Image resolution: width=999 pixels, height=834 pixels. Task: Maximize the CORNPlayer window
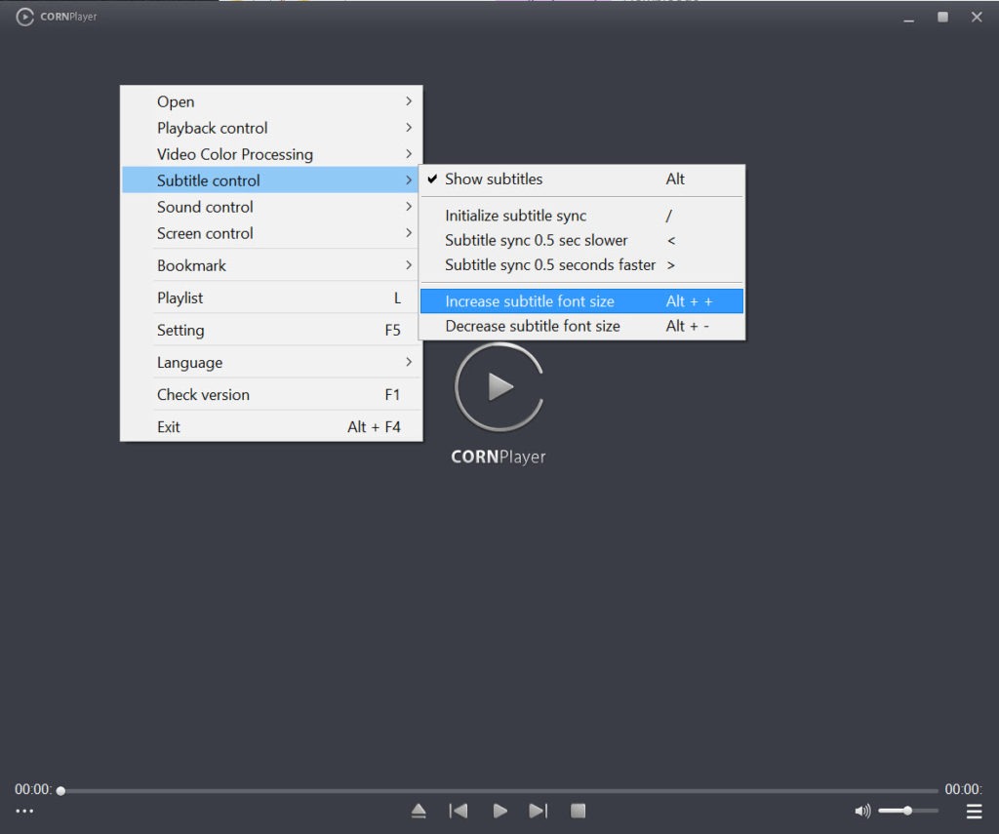click(x=942, y=18)
